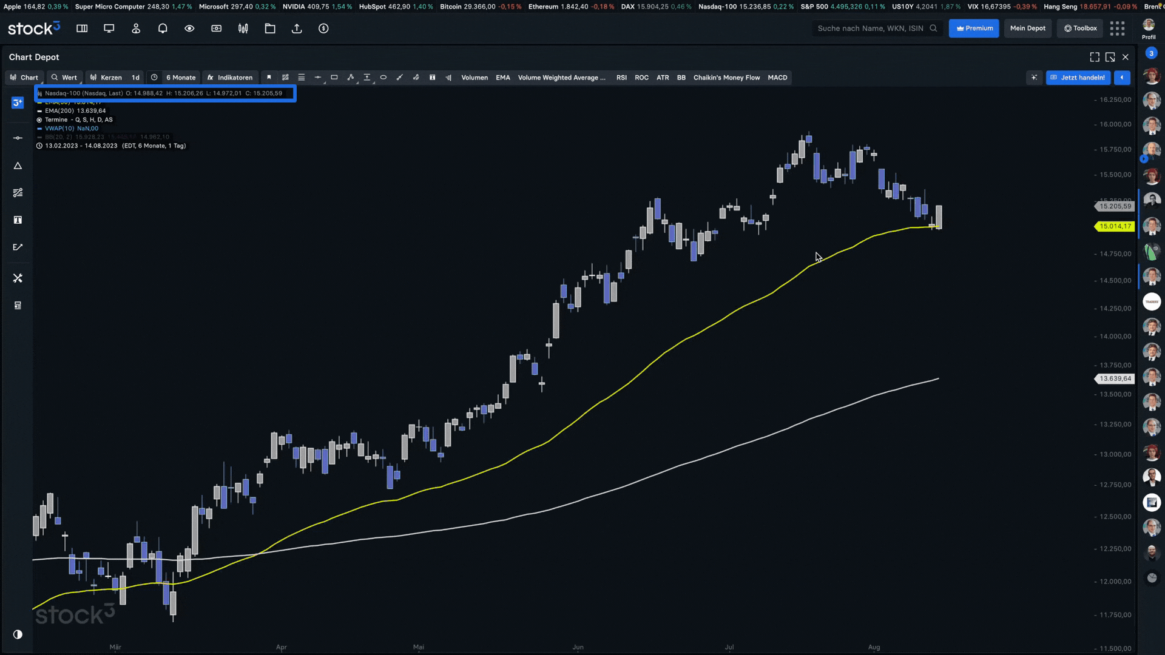Open the crossed tools settings in left sidebar
The height and width of the screenshot is (655, 1165).
18,278
